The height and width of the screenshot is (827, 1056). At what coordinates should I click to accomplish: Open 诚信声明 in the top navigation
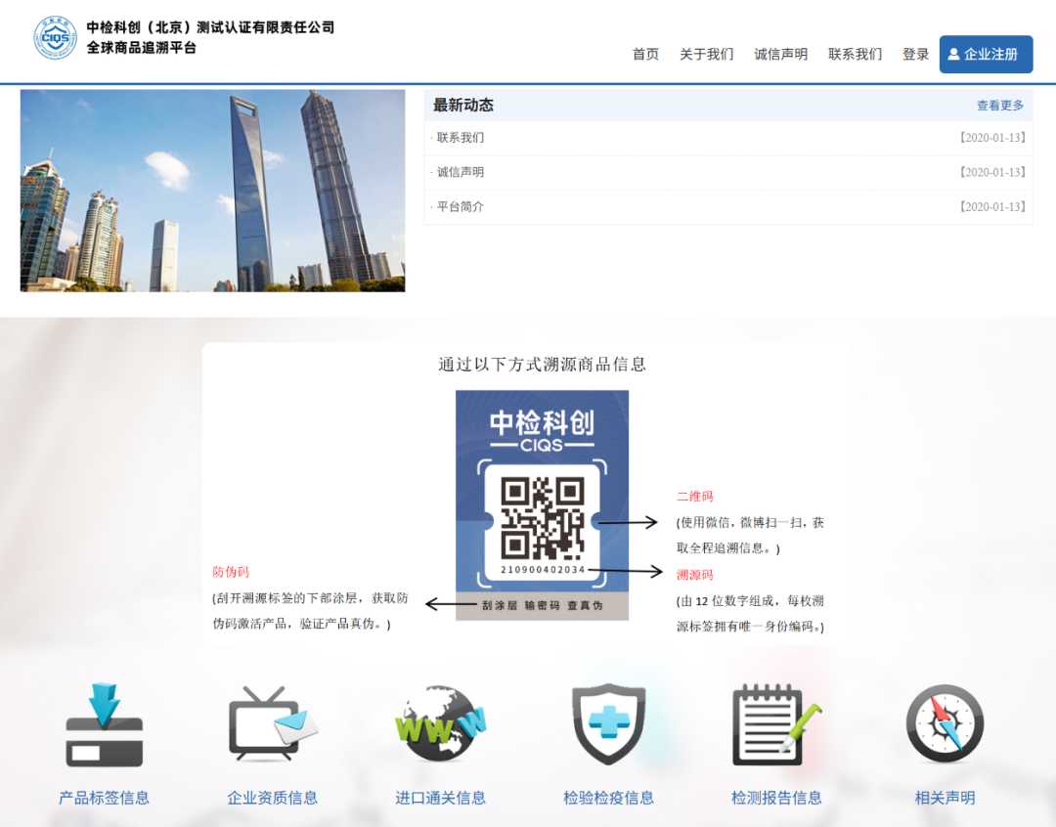pos(780,55)
